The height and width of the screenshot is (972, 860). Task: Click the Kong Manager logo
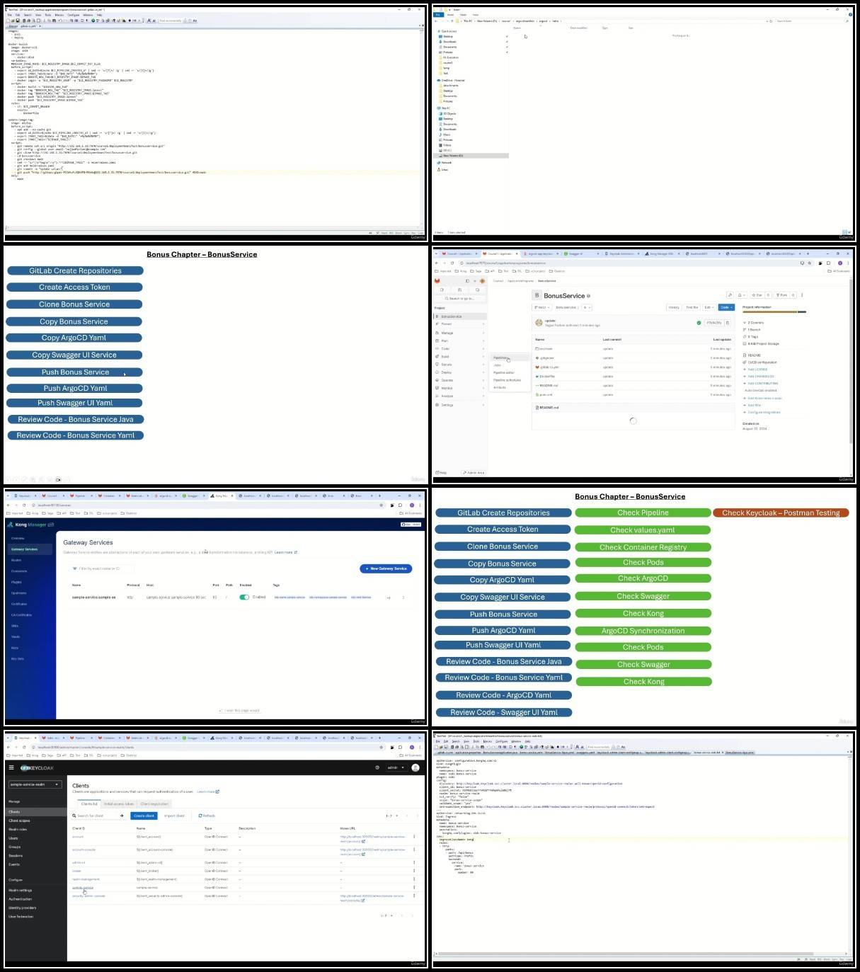30,525
